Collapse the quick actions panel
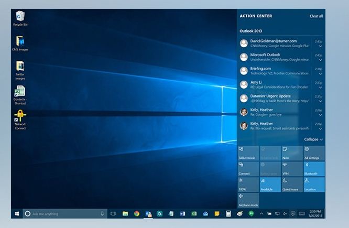 313,139
